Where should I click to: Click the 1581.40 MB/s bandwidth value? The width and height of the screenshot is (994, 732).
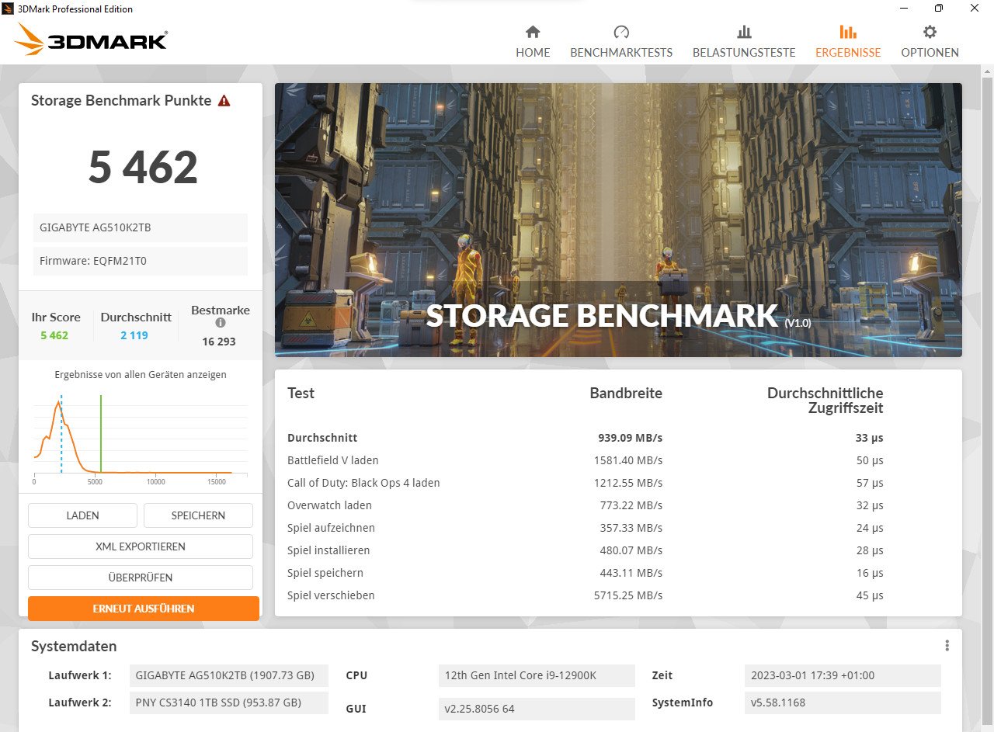point(628,460)
